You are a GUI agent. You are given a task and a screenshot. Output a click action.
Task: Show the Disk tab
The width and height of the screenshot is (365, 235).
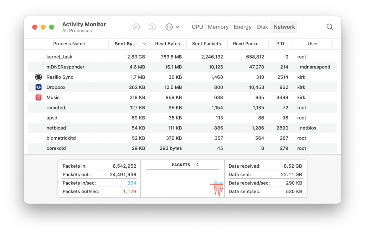point(262,27)
